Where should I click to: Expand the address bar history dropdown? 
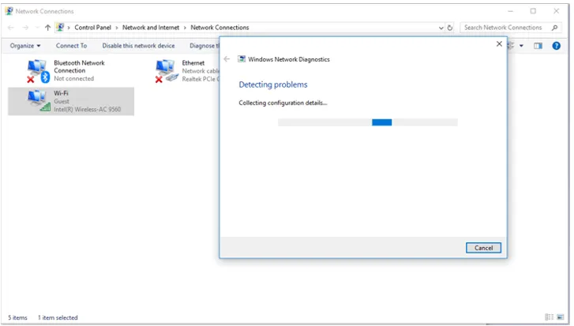tap(441, 28)
